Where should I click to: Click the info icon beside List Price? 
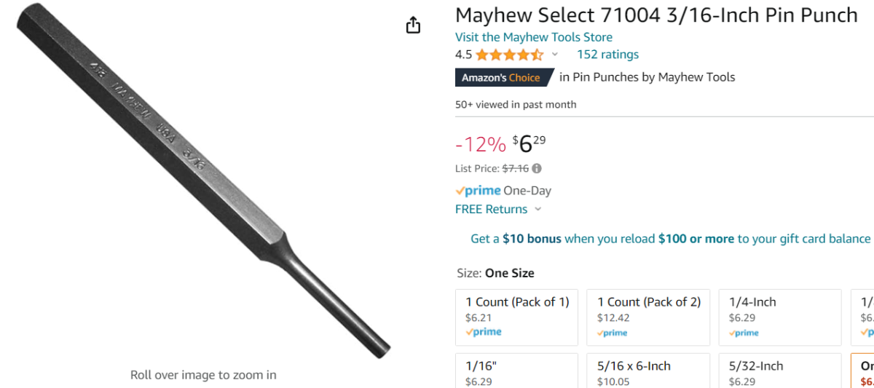click(x=537, y=168)
